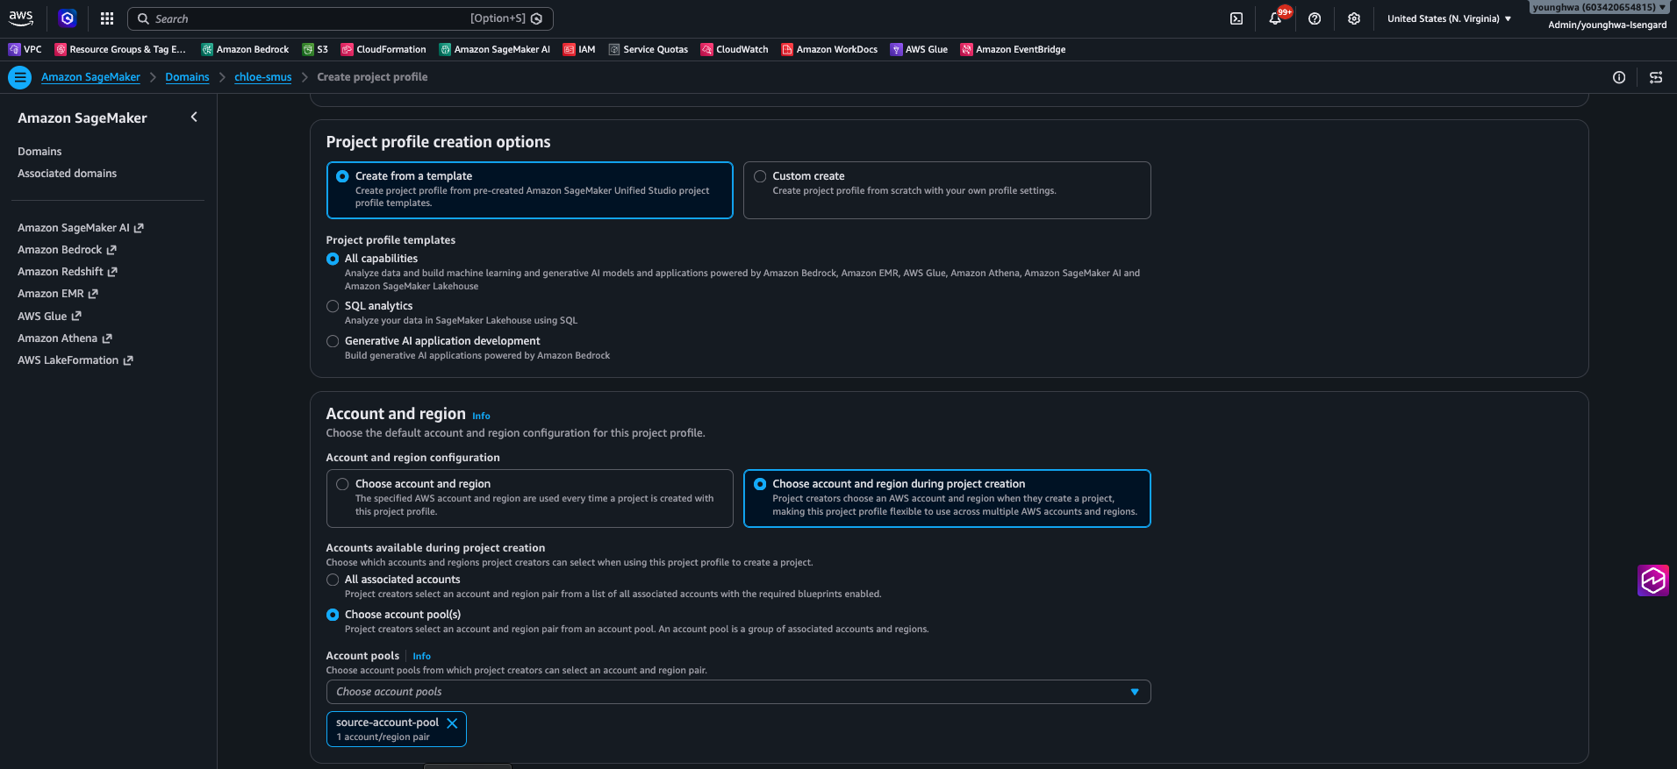Open the preferences panel icon beside info
The height and width of the screenshot is (769, 1677).
[1656, 77]
